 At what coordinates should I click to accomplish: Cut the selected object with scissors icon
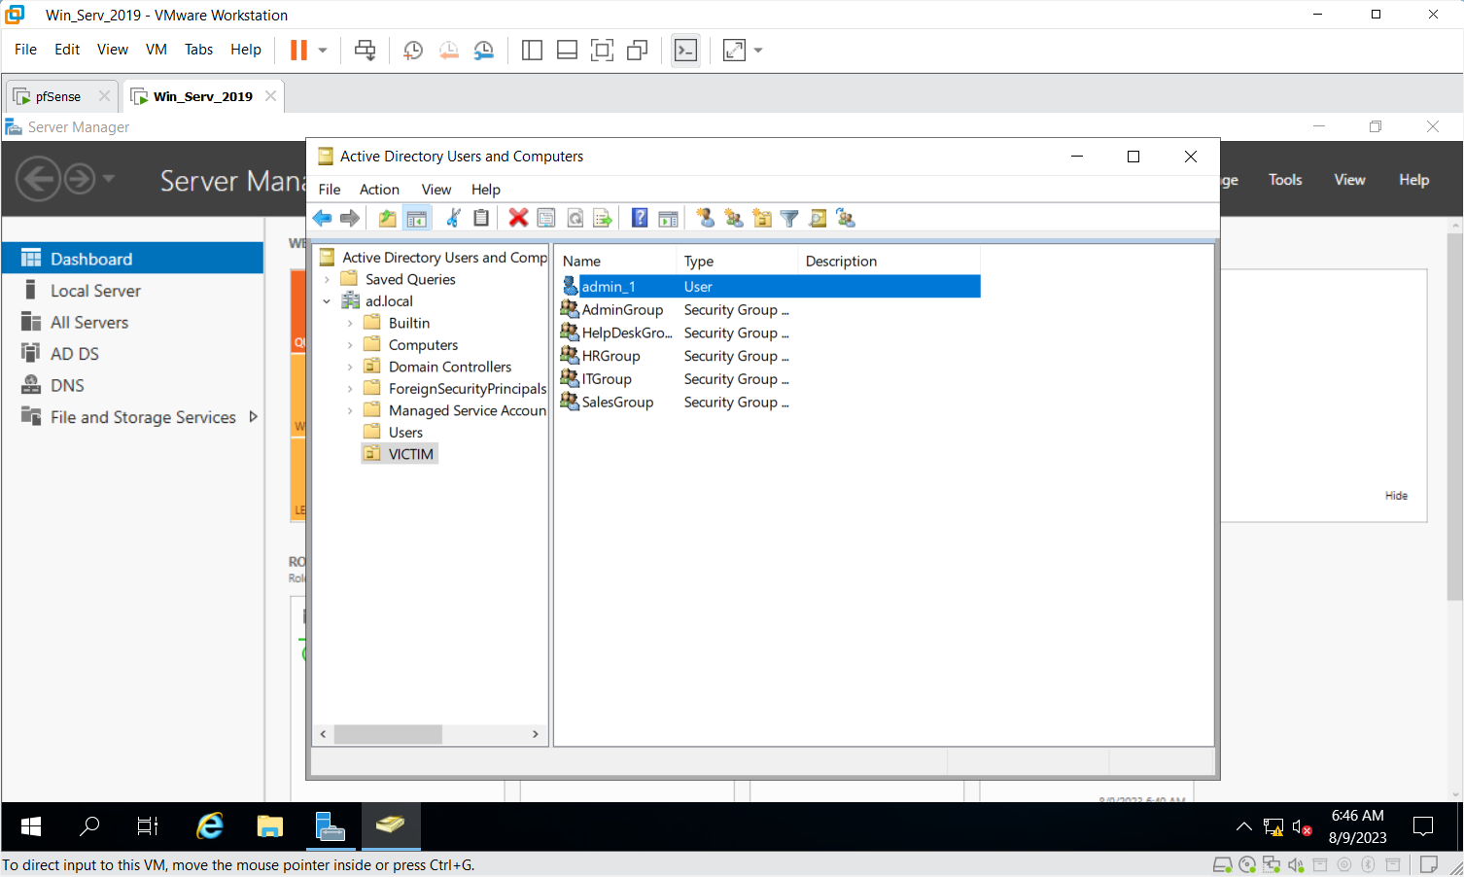(x=453, y=218)
